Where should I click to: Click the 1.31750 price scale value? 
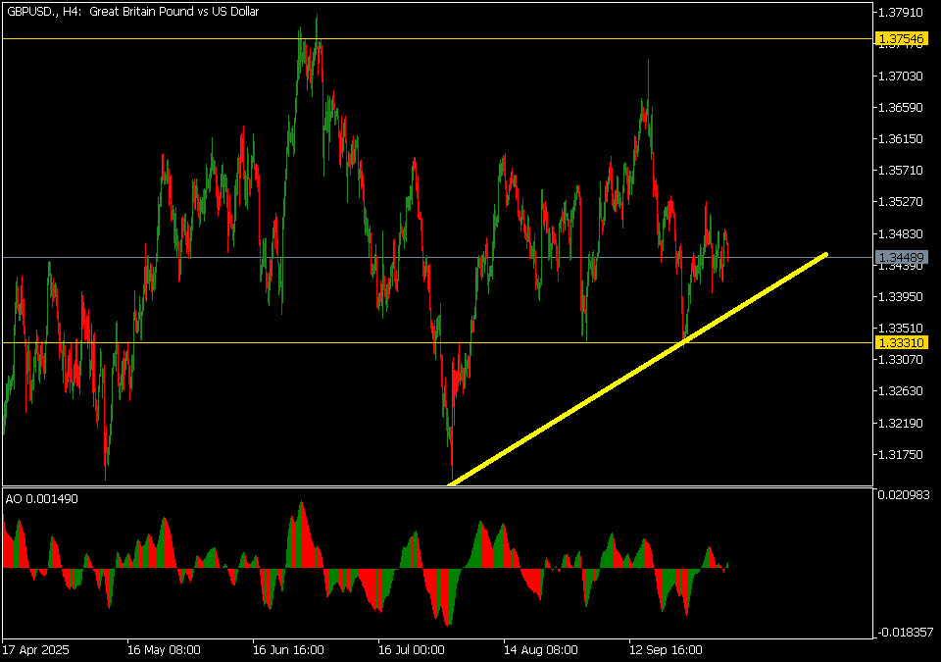pos(901,455)
